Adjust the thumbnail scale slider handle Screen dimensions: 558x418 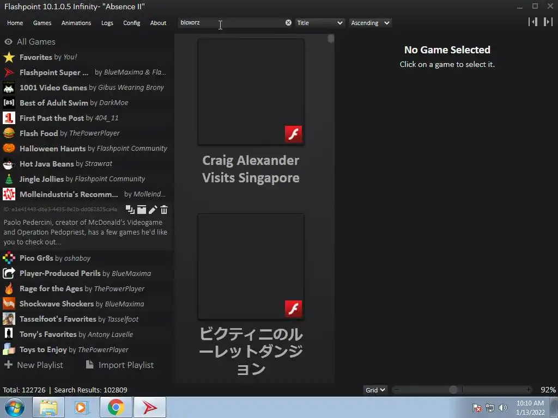click(453, 390)
